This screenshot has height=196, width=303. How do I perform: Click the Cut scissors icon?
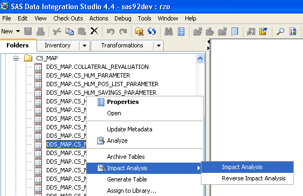point(57,31)
